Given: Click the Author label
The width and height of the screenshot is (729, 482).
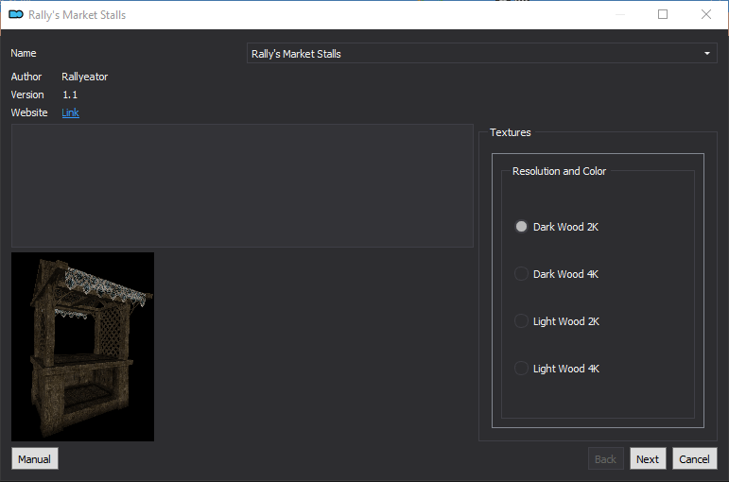Looking at the screenshot, I should click(26, 77).
